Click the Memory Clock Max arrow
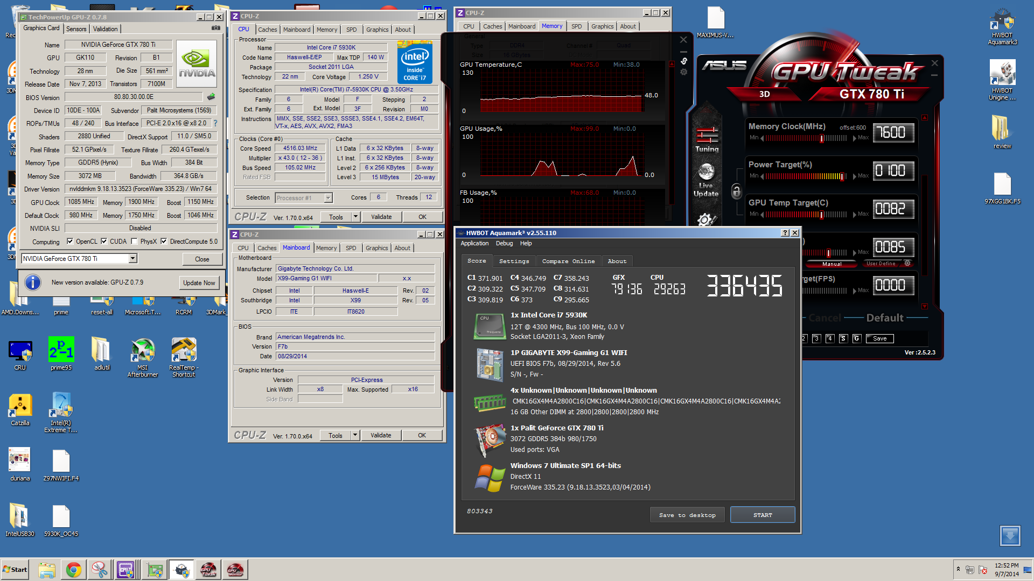Viewport: 1034px width, 581px height. tap(855, 138)
